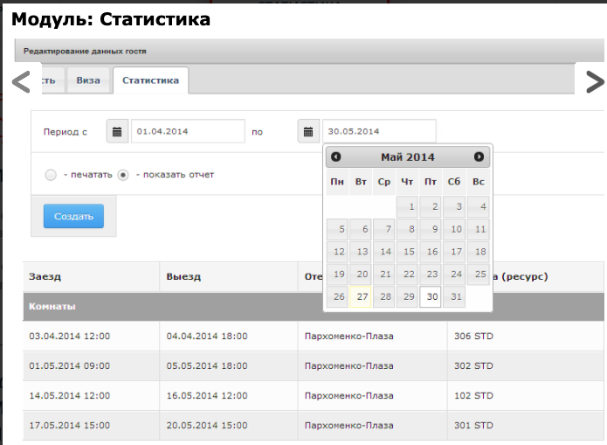Image resolution: width=607 pixels, height=445 pixels.
Task: Click the Заезд column header
Action: 92,277
